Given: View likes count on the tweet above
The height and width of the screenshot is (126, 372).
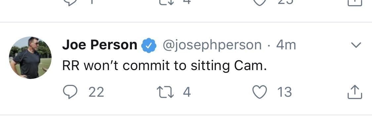Looking at the screenshot, I should 284,2.
